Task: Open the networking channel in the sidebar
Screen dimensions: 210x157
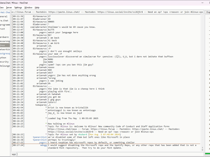Action: pyautogui.click(x=4, y=49)
